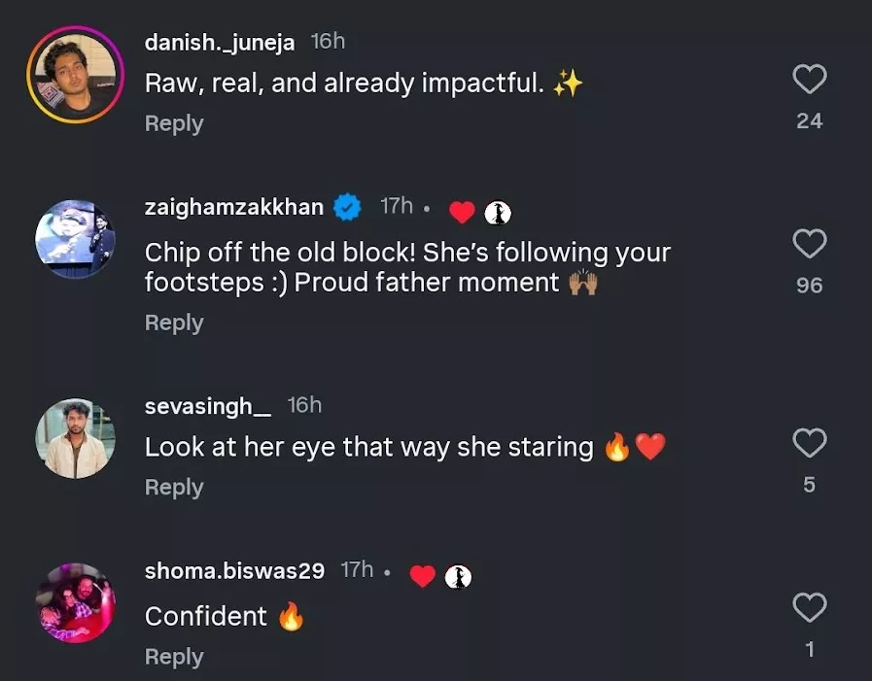
Task: Open the zaighamzakkhan username link
Action: pos(234,207)
